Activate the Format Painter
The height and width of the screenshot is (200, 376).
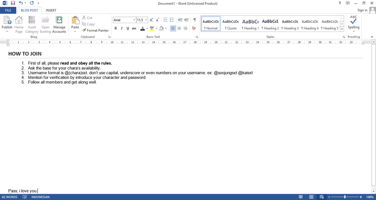click(95, 30)
